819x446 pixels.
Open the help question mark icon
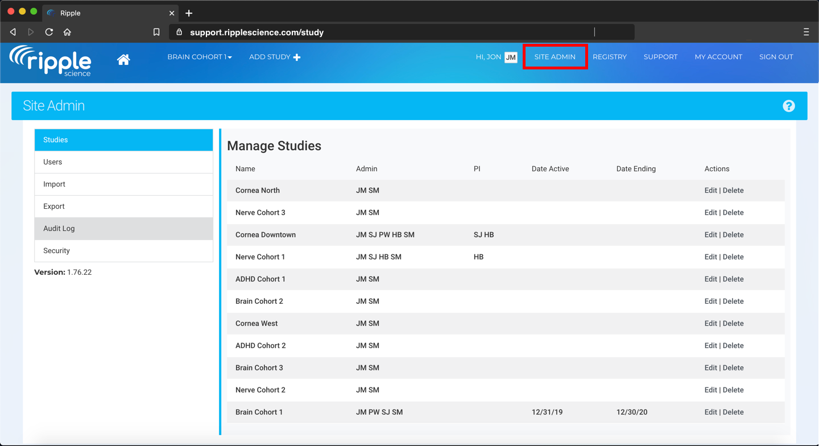coord(788,106)
